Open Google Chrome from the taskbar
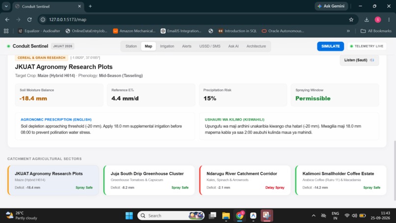 [239, 216]
